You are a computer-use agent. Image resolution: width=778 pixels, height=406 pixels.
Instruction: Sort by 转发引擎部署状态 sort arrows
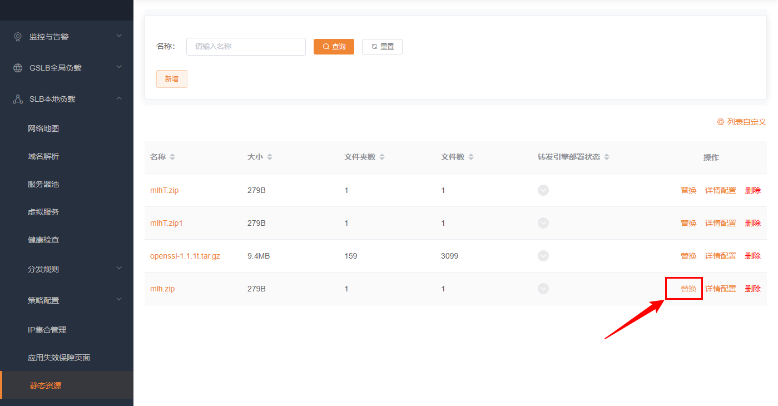point(607,157)
